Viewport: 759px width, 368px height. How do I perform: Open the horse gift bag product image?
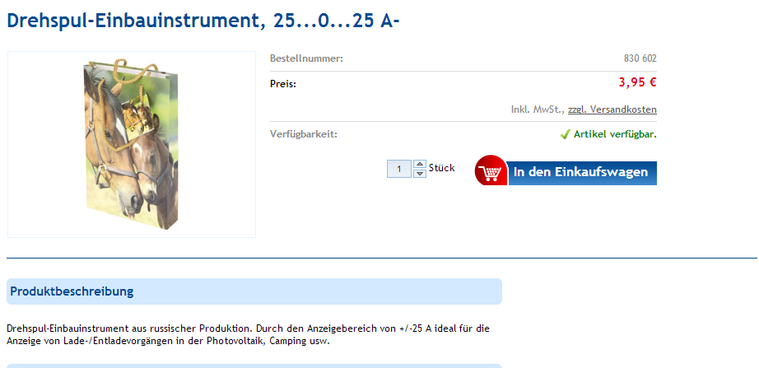coord(132,144)
